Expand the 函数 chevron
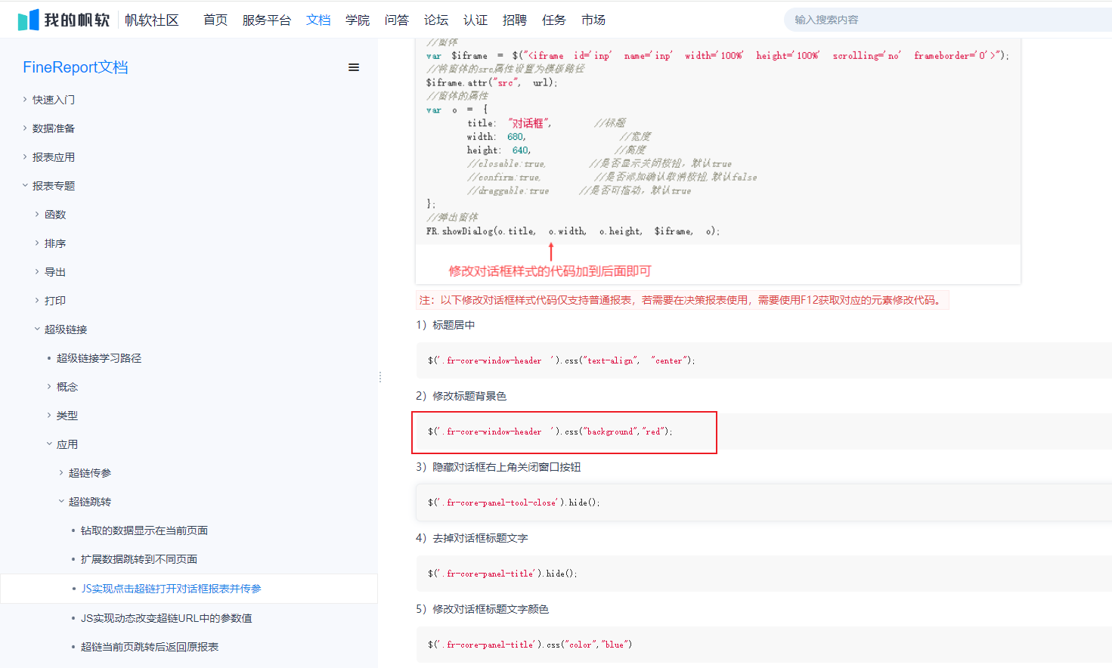The width and height of the screenshot is (1112, 668). coord(37,214)
